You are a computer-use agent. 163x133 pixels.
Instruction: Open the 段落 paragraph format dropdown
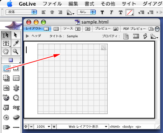(21, 12)
